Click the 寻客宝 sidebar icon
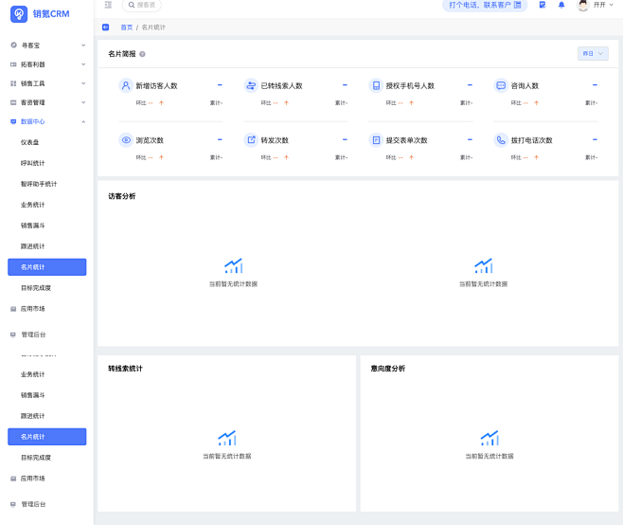Image resolution: width=623 pixels, height=525 pixels. tap(13, 45)
